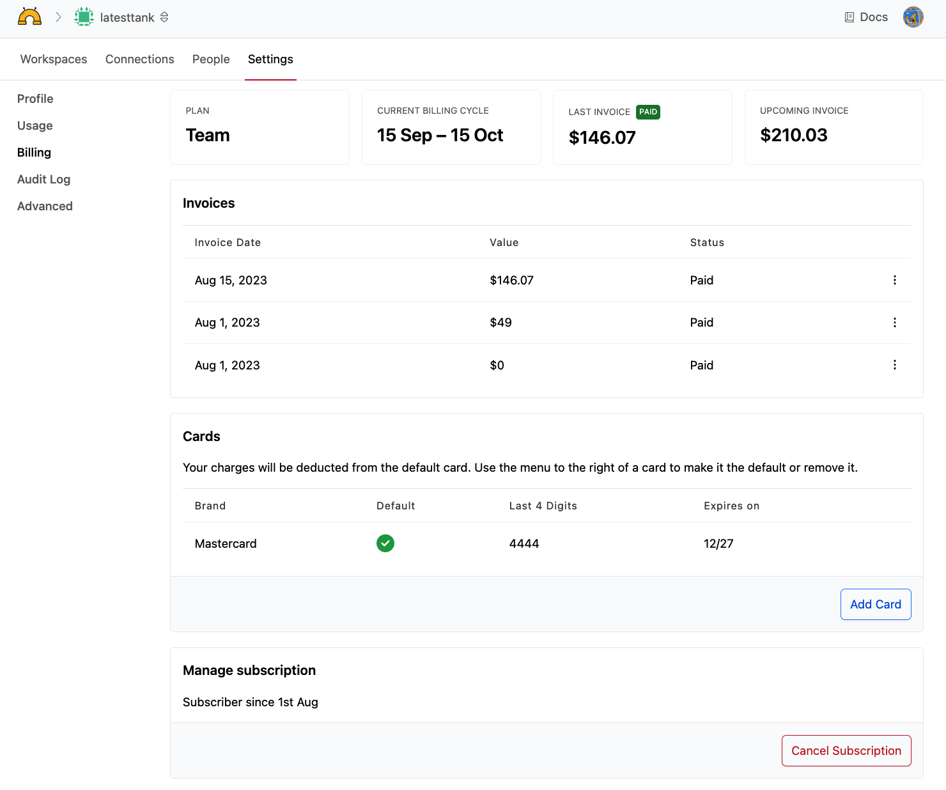Click the green latesttank organization avatar

coord(84,17)
